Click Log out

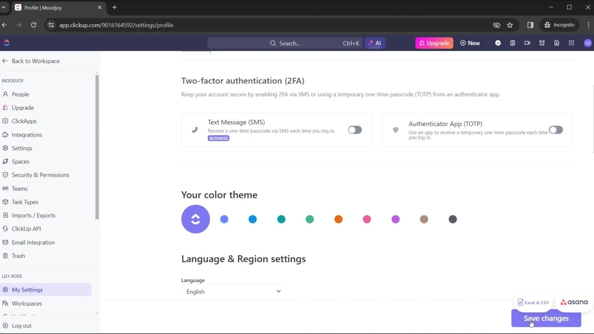pyautogui.click(x=21, y=326)
